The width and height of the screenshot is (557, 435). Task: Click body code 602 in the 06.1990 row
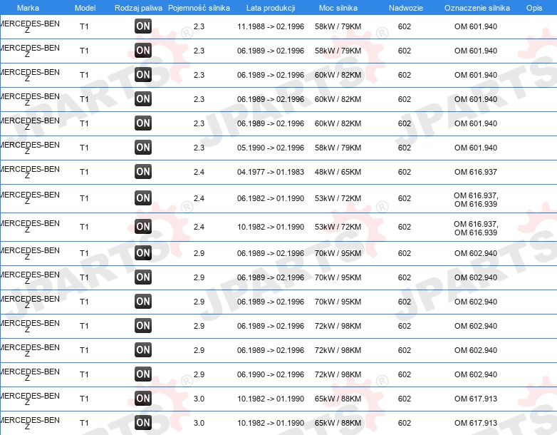point(405,374)
